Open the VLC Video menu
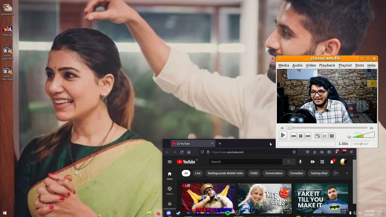This screenshot has width=386, height=217. (311, 65)
